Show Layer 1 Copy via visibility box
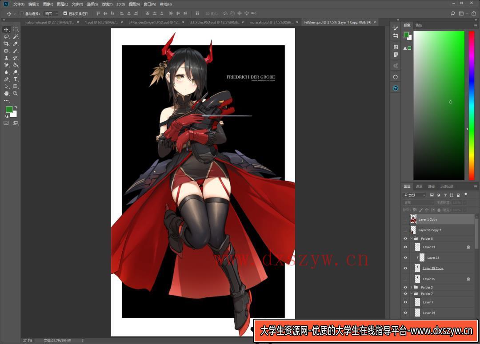The image size is (480, 344). coord(406,220)
